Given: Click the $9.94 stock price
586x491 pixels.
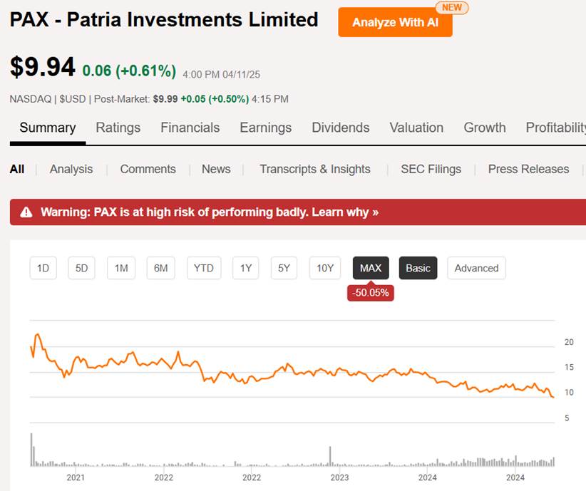Looking at the screenshot, I should (x=42, y=67).
